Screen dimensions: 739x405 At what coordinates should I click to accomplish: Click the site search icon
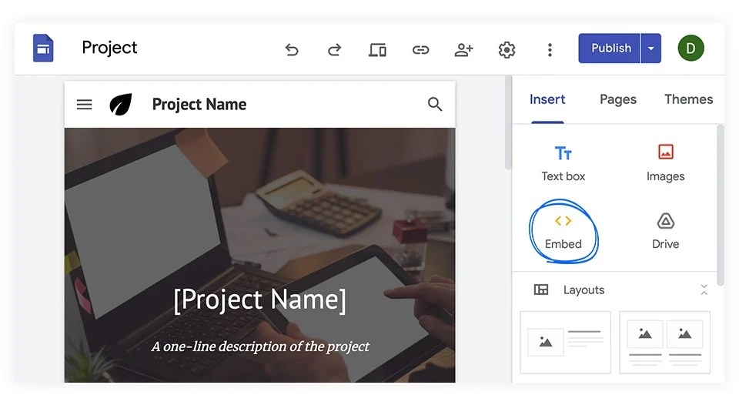pos(434,104)
